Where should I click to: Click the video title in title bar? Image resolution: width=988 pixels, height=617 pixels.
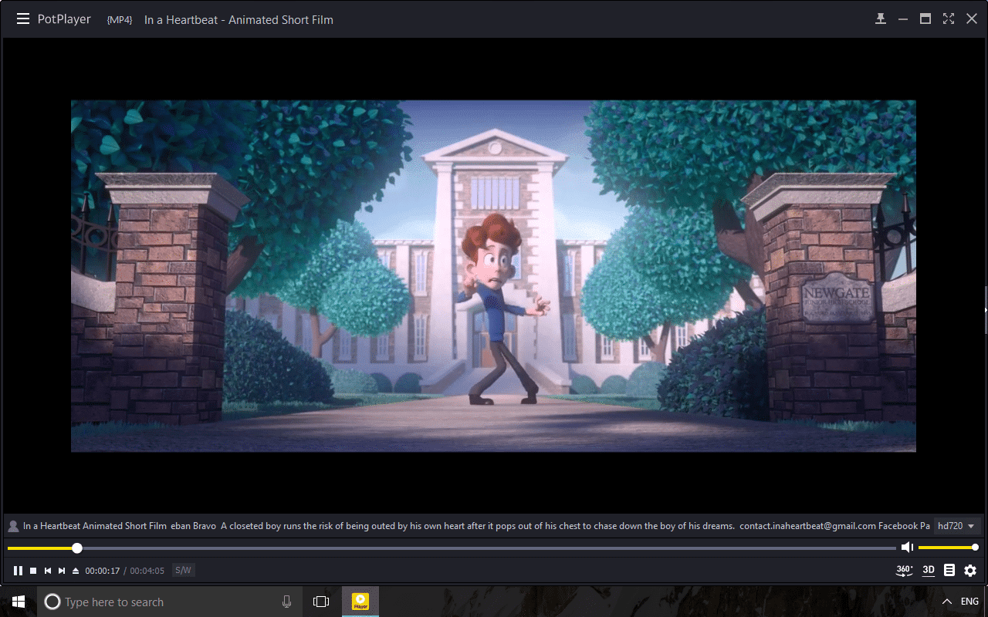(x=239, y=20)
